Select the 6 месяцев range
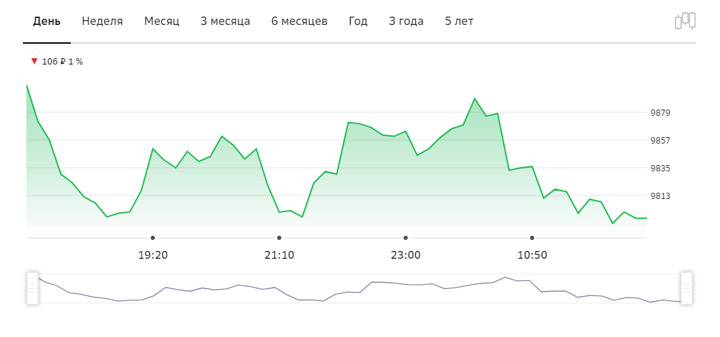Viewport: 720px width, 337px height. [x=299, y=21]
